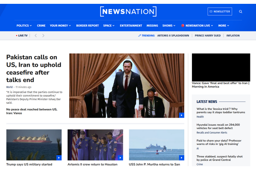The image size is (256, 170).
Task: Open the search magnifier icon
Action: coord(241,11)
